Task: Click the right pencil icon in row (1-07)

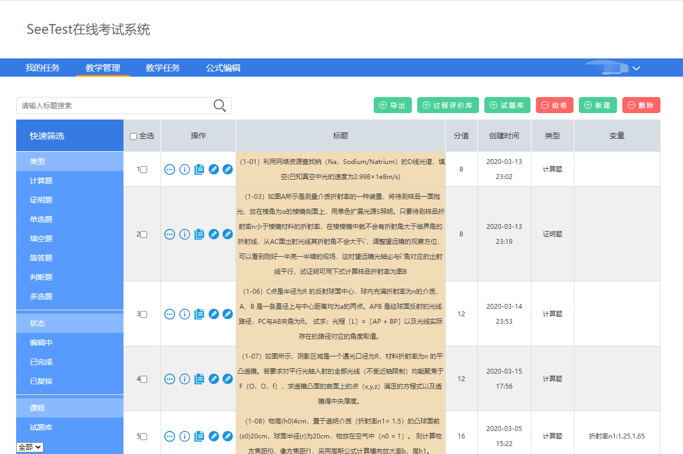Action: 228,379
